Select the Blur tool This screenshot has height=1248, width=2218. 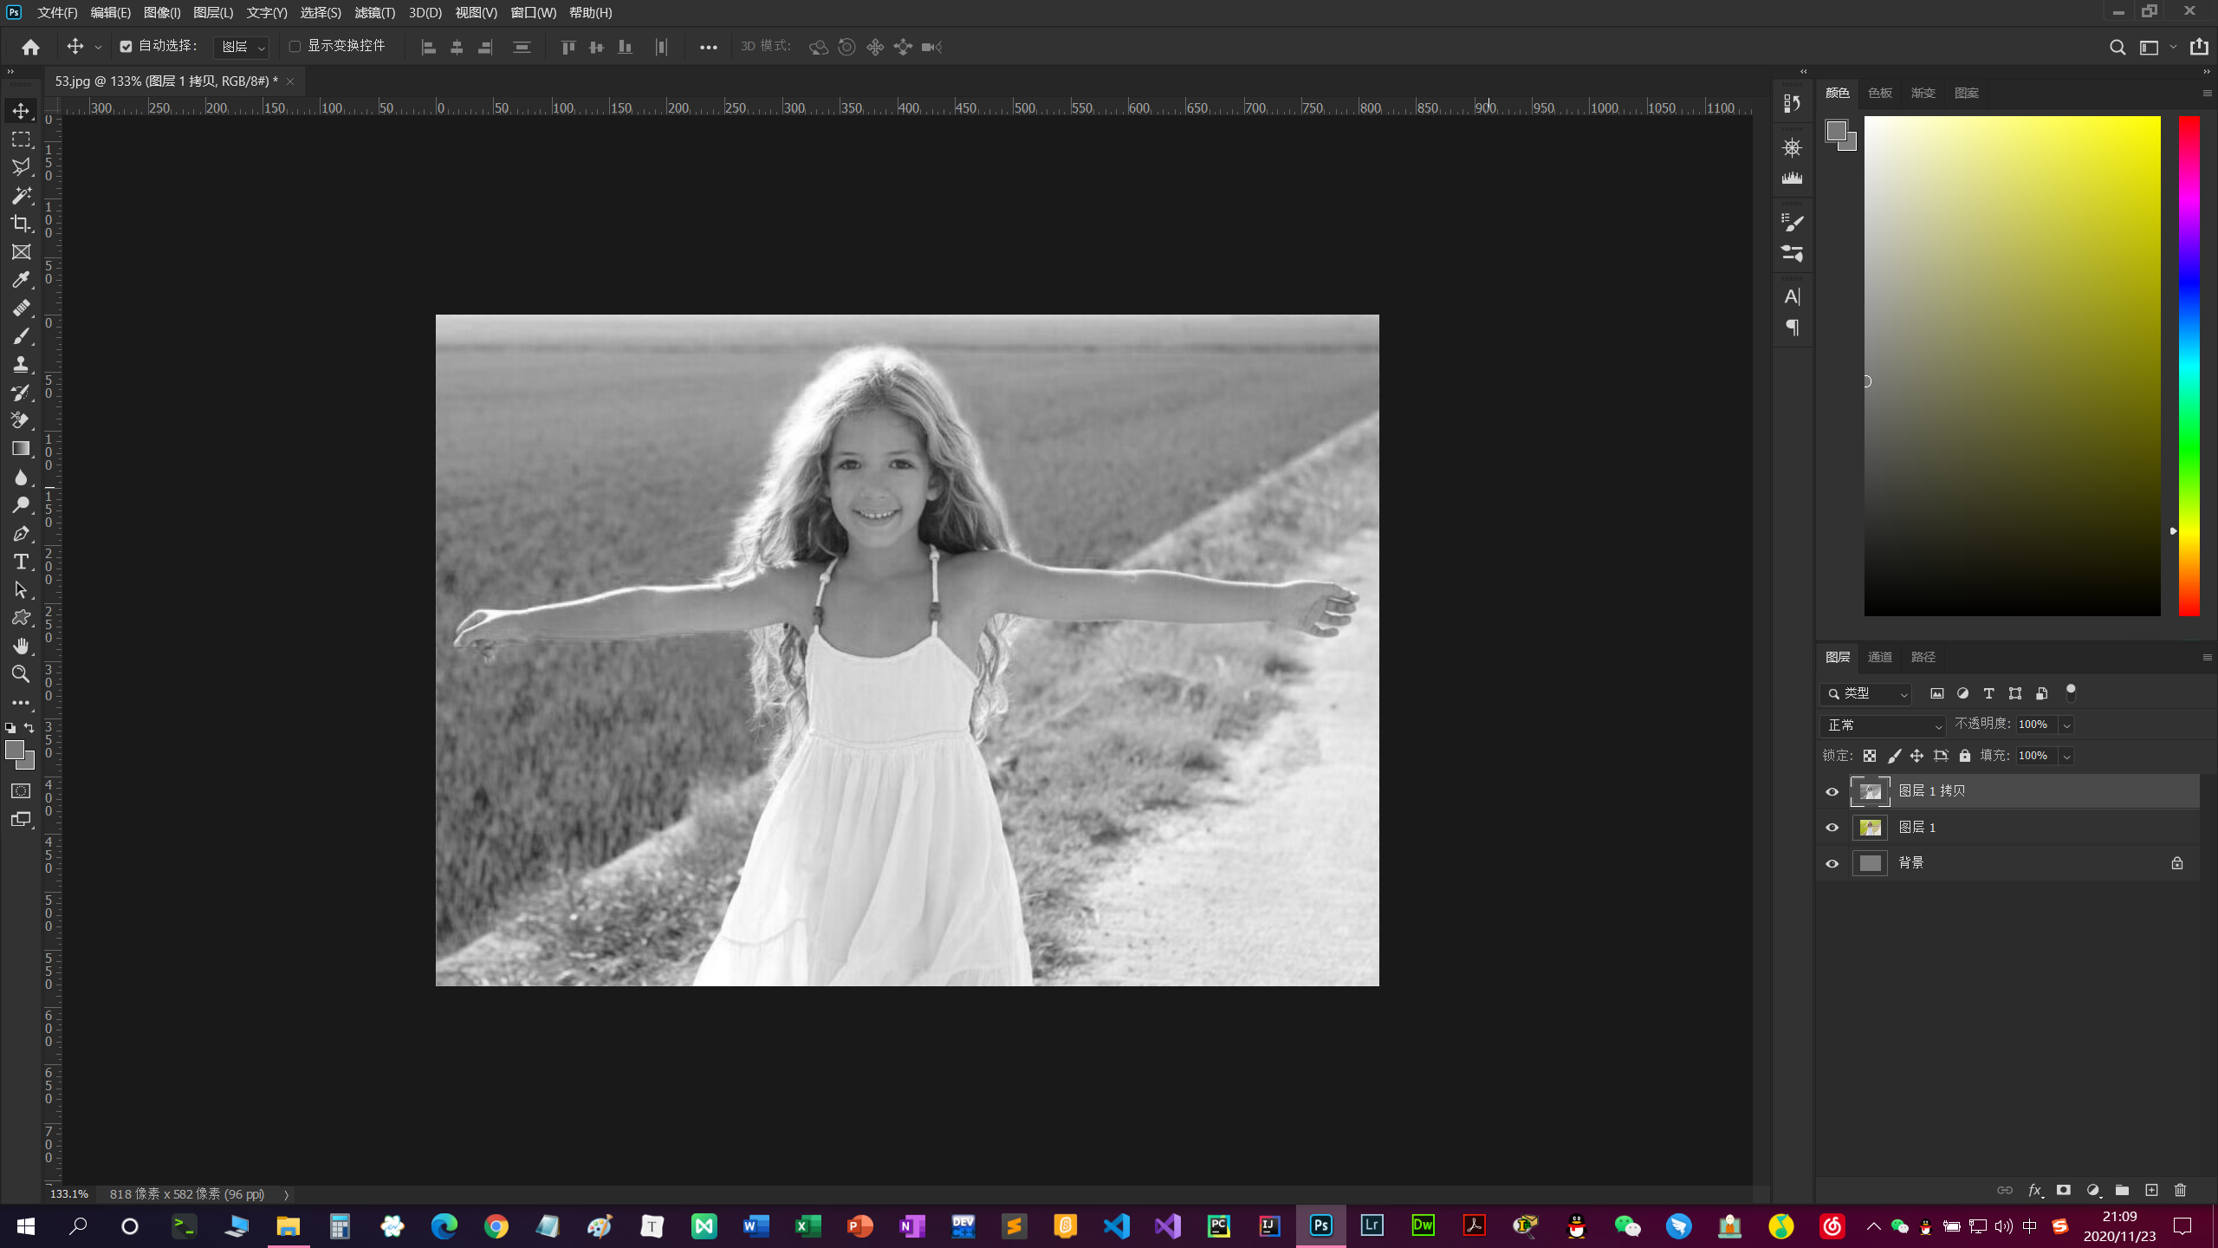click(x=21, y=477)
